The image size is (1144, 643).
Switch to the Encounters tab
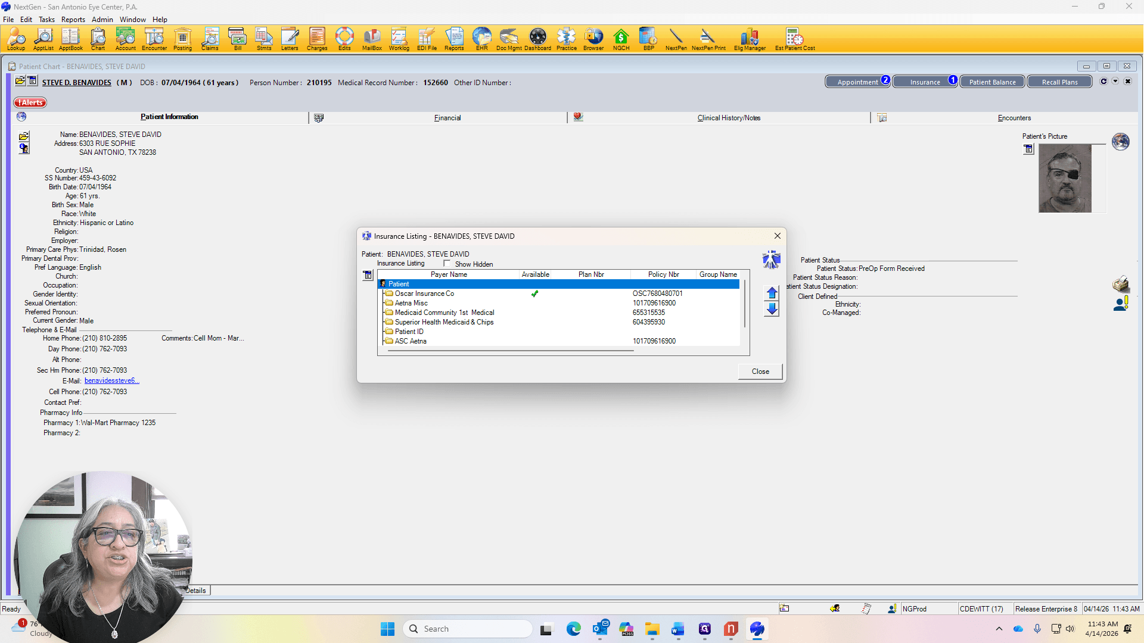point(1014,118)
